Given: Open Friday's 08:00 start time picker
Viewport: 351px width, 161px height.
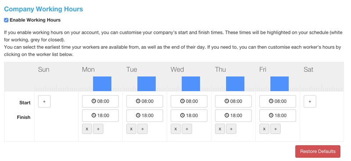Looking at the screenshot, I should point(278,101).
